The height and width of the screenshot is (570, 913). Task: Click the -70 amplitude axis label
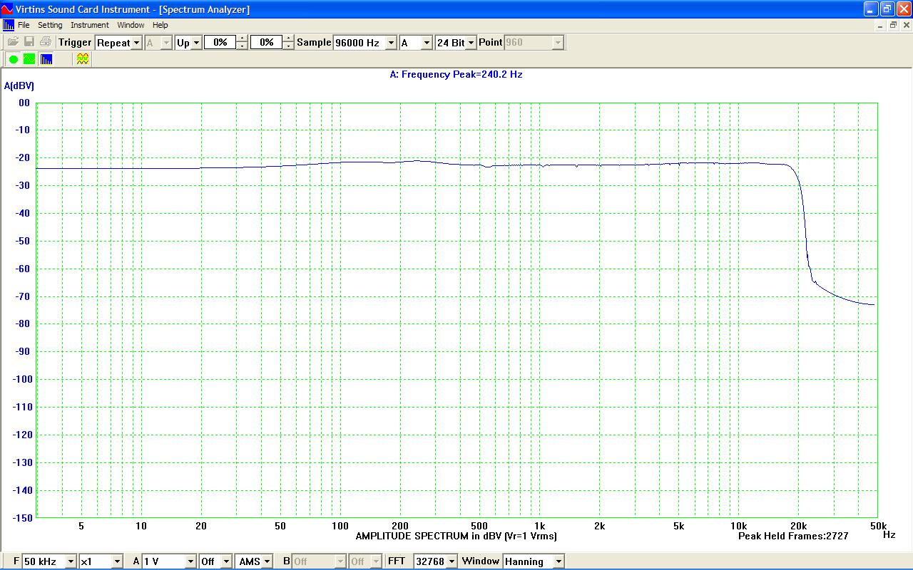click(23, 296)
